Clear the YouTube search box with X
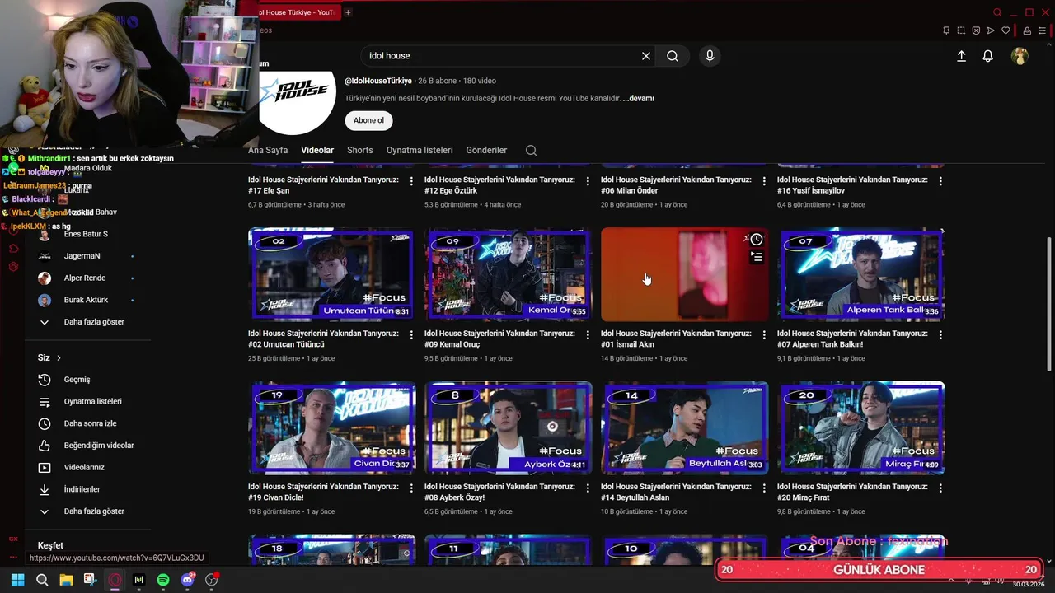This screenshot has width=1055, height=593. point(646,56)
